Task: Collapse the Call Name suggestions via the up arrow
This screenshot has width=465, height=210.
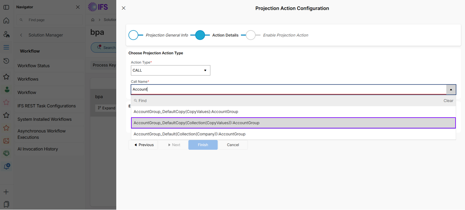Action: coord(451,90)
